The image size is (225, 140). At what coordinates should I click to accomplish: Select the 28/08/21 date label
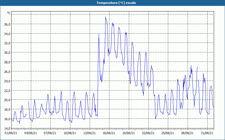click(x=187, y=133)
